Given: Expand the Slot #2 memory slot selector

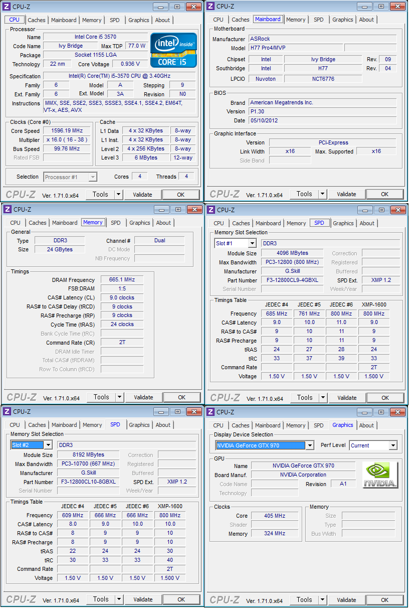Looking at the screenshot, I should pyautogui.click(x=48, y=445).
